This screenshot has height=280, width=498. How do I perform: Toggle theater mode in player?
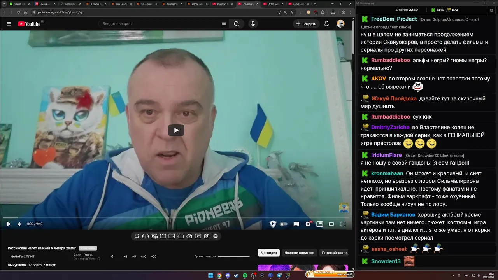click(331, 224)
